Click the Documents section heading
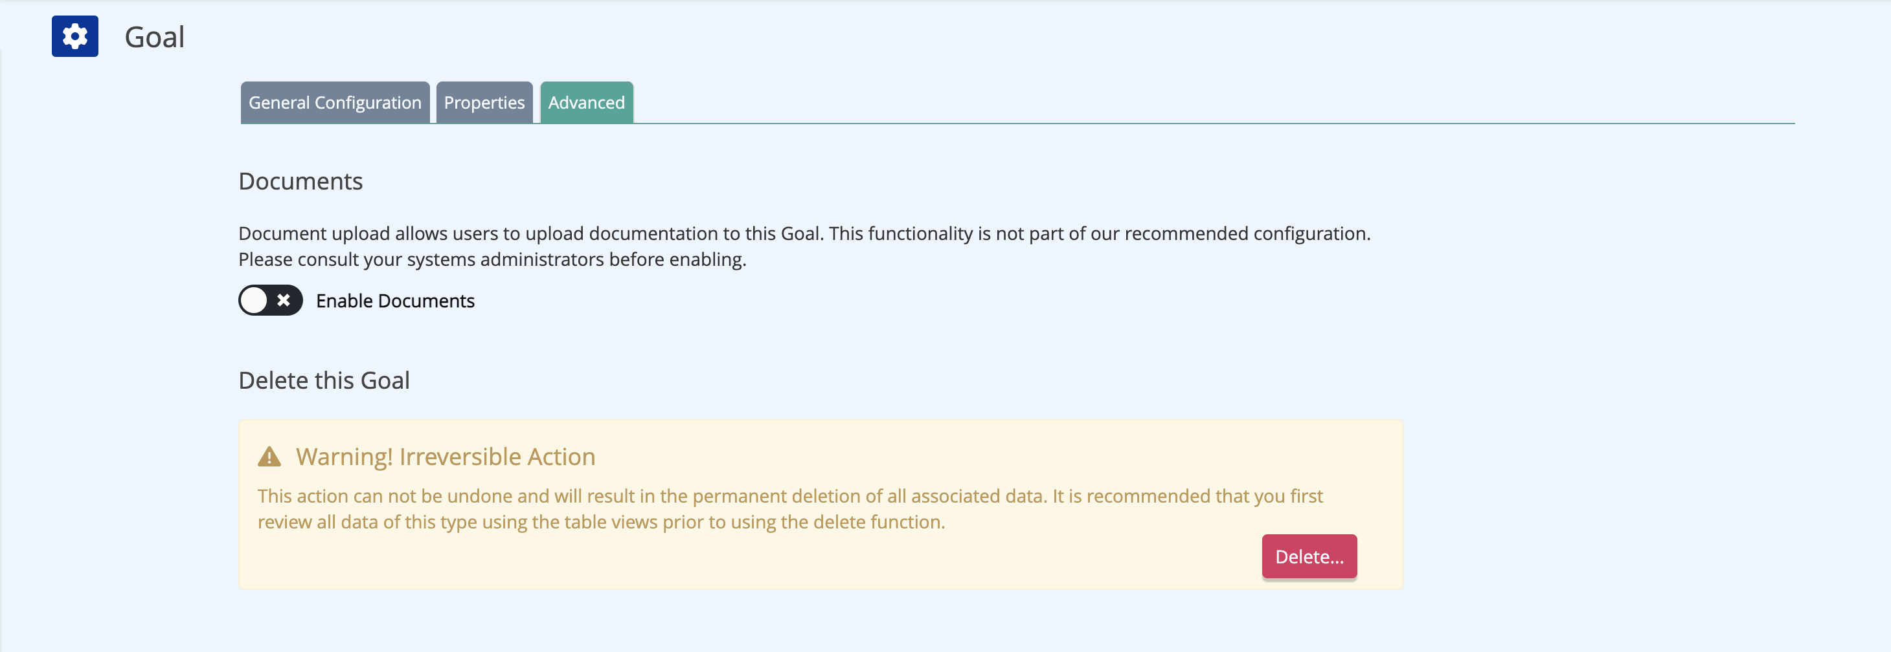The height and width of the screenshot is (652, 1891). [300, 181]
